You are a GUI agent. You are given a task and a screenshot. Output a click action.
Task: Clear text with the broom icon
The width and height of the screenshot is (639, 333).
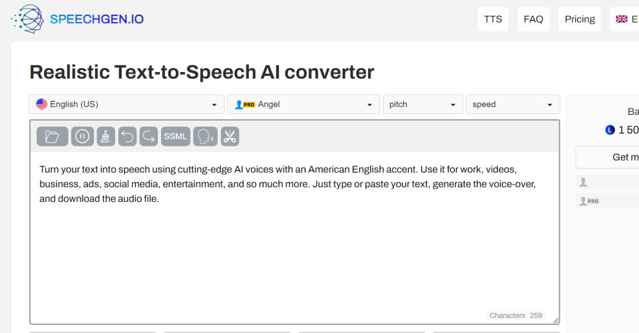[106, 137]
